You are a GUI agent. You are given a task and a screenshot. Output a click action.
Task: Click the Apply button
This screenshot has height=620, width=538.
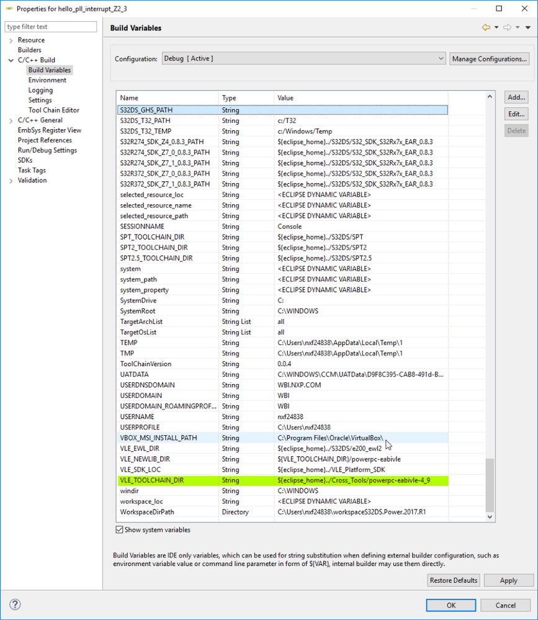click(508, 580)
